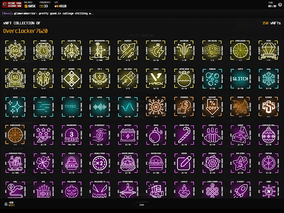
Task: Open the GLITCH effect vNFT
Action: [x=240, y=79]
